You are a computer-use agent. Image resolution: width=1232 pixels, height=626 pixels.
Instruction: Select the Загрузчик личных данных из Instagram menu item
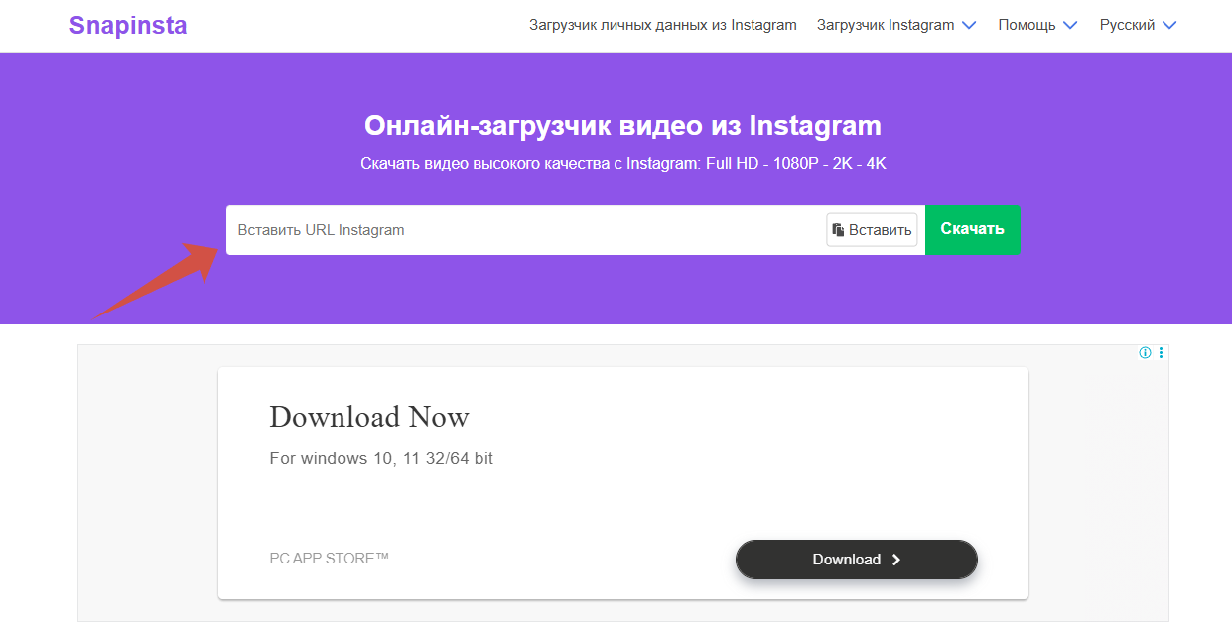pos(662,25)
